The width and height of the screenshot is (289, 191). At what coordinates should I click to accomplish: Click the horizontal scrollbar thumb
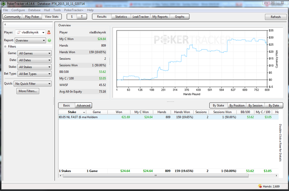pyautogui.click(x=156, y=176)
